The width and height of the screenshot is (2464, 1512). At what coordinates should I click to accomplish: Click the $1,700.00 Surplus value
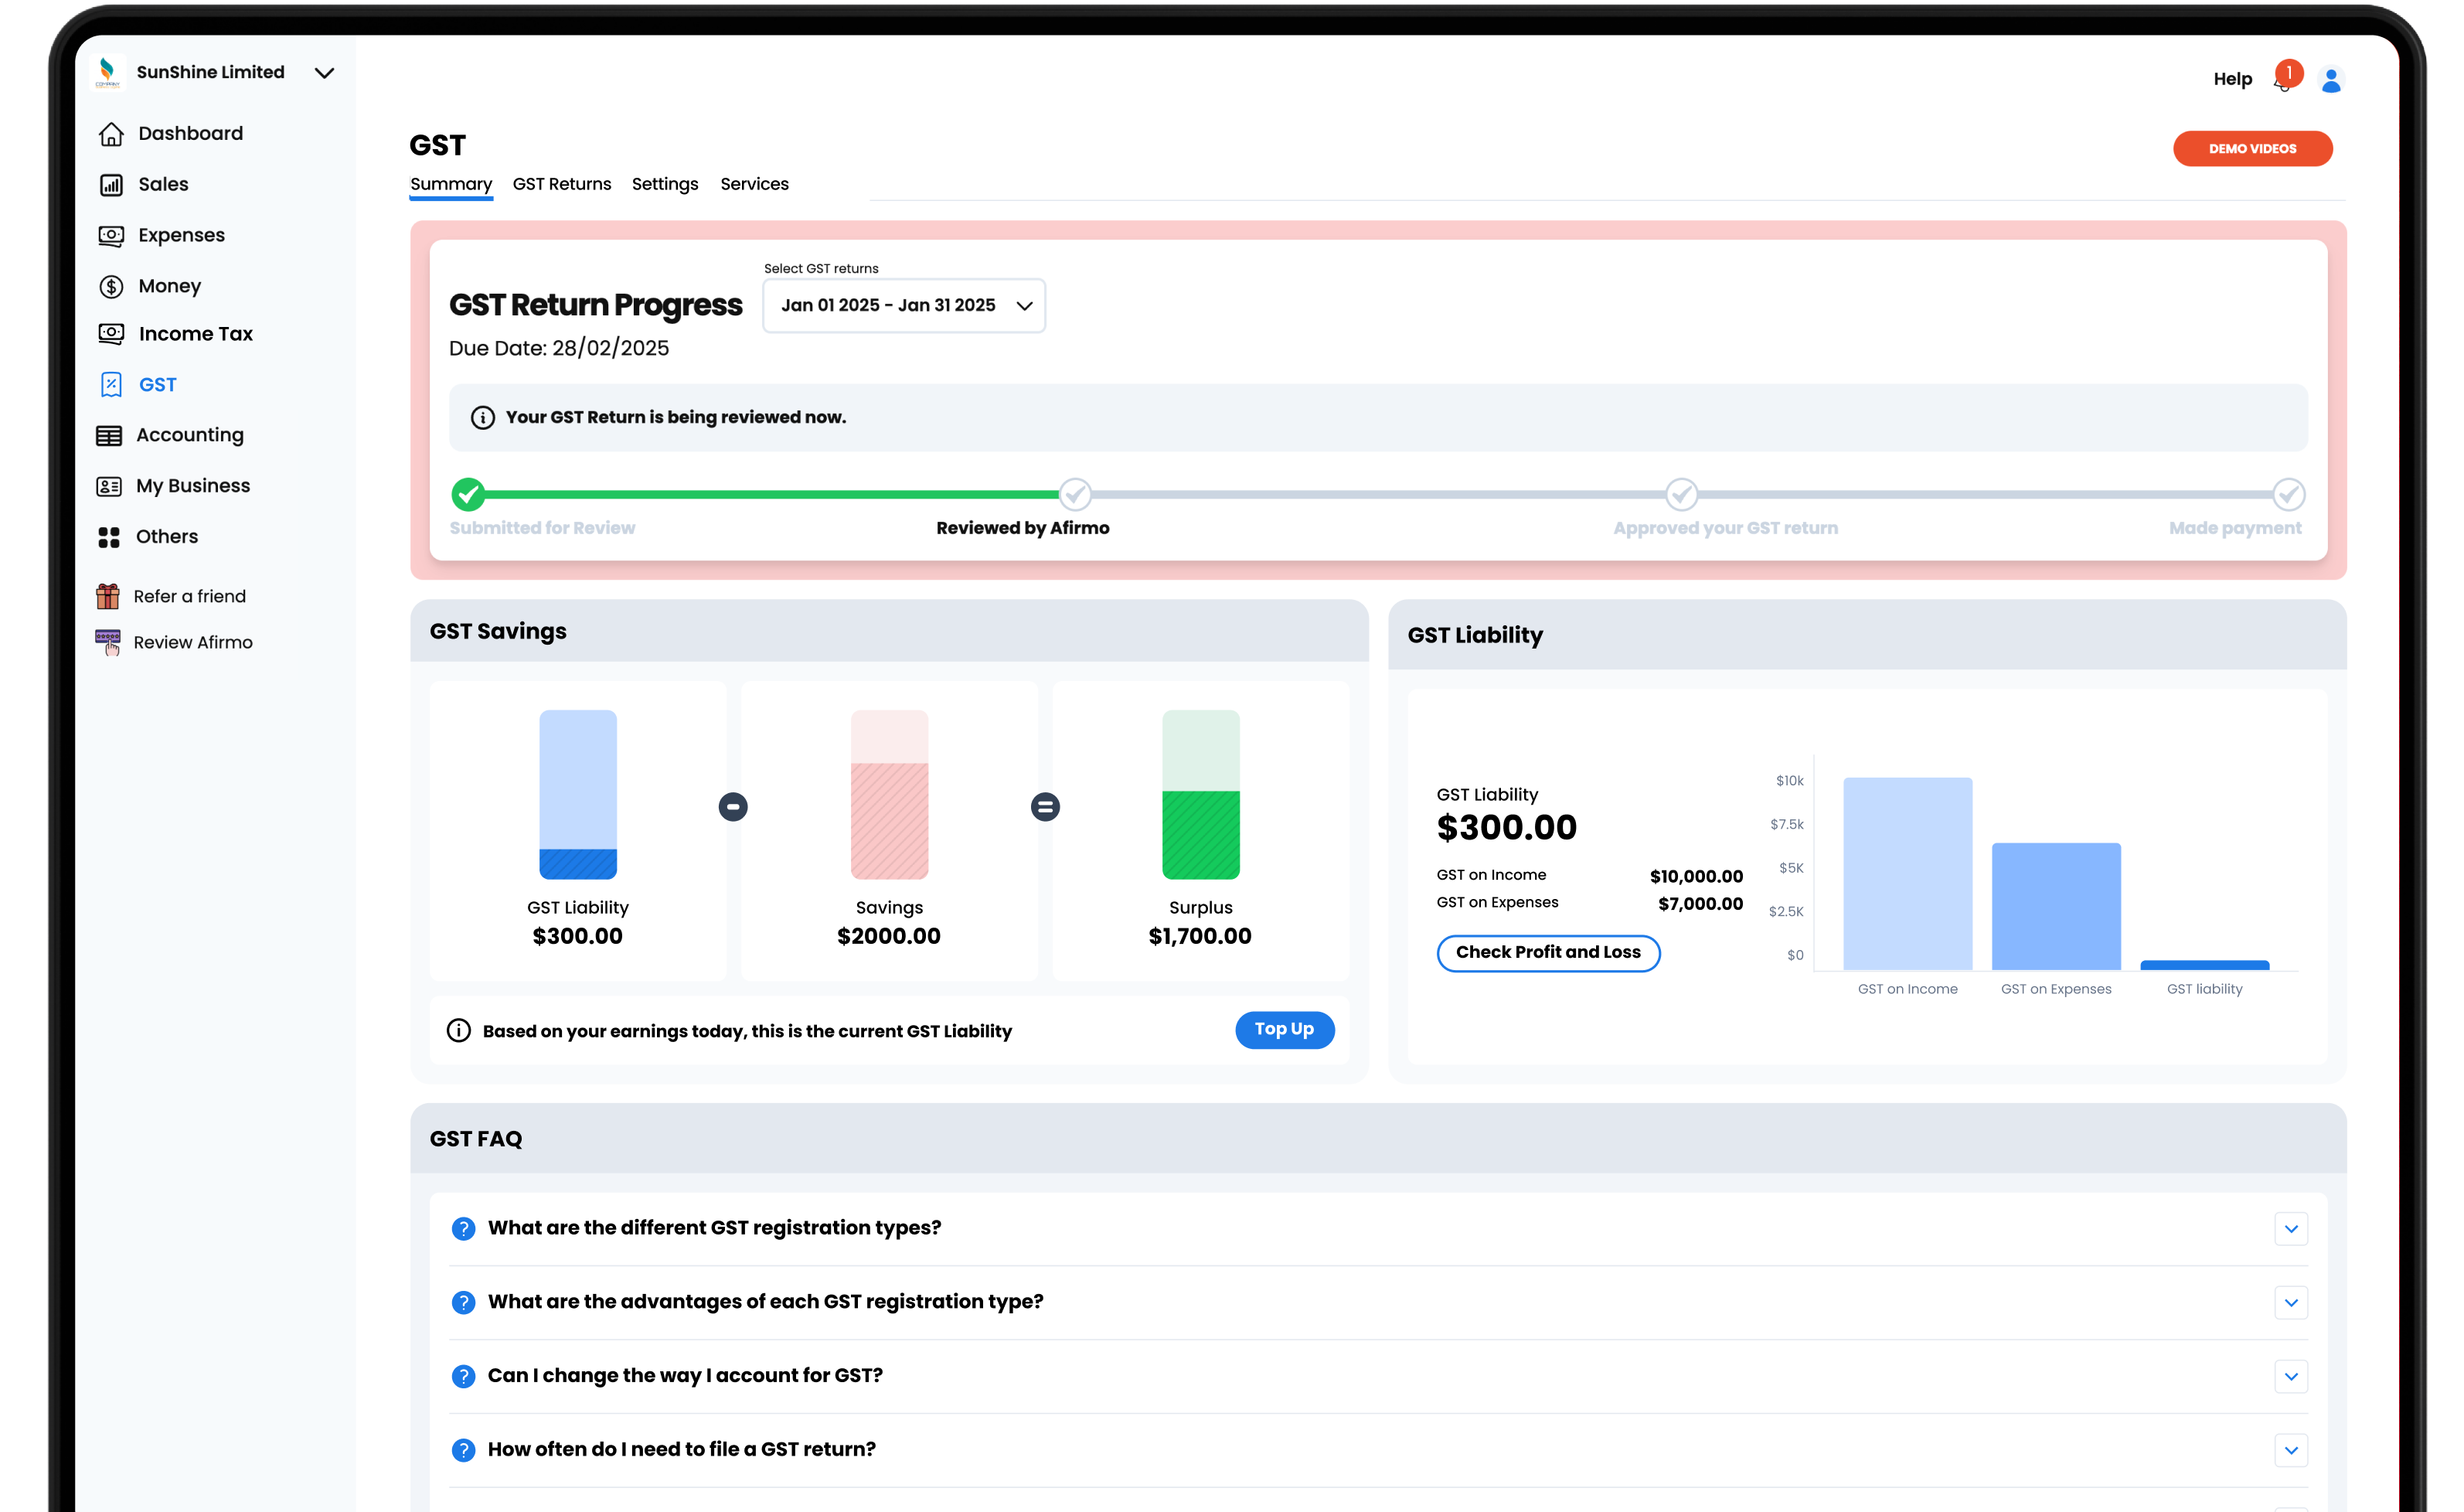pyautogui.click(x=1200, y=937)
